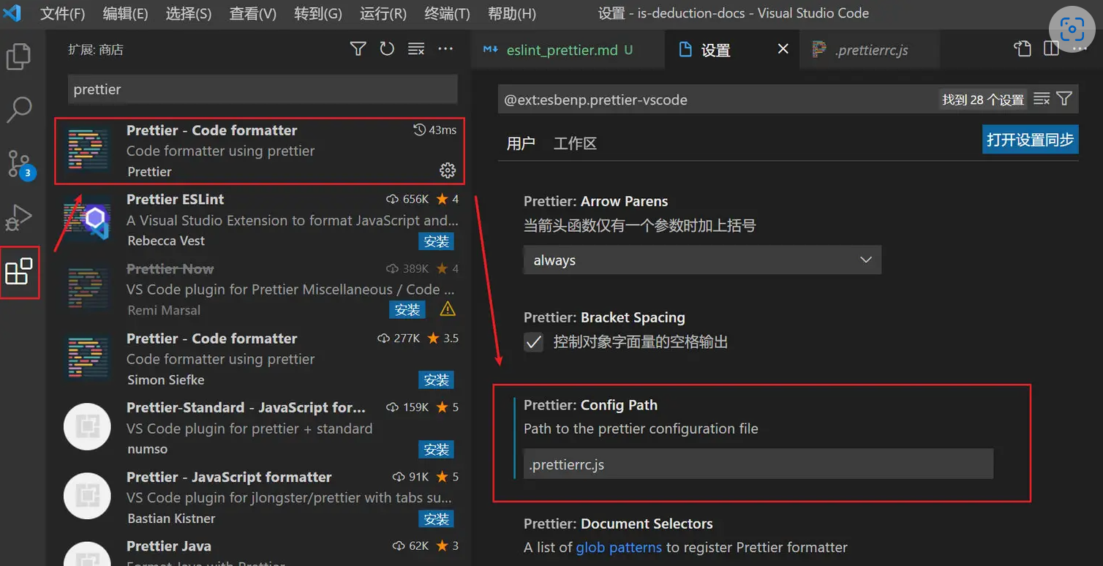This screenshot has width=1103, height=566.
Task: Open the 编辑(E) menu
Action: click(125, 13)
